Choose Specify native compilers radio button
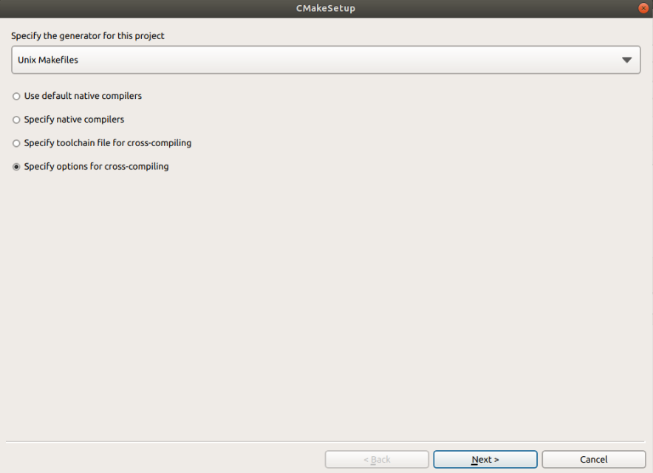Viewport: 653px width, 473px height. click(68, 120)
